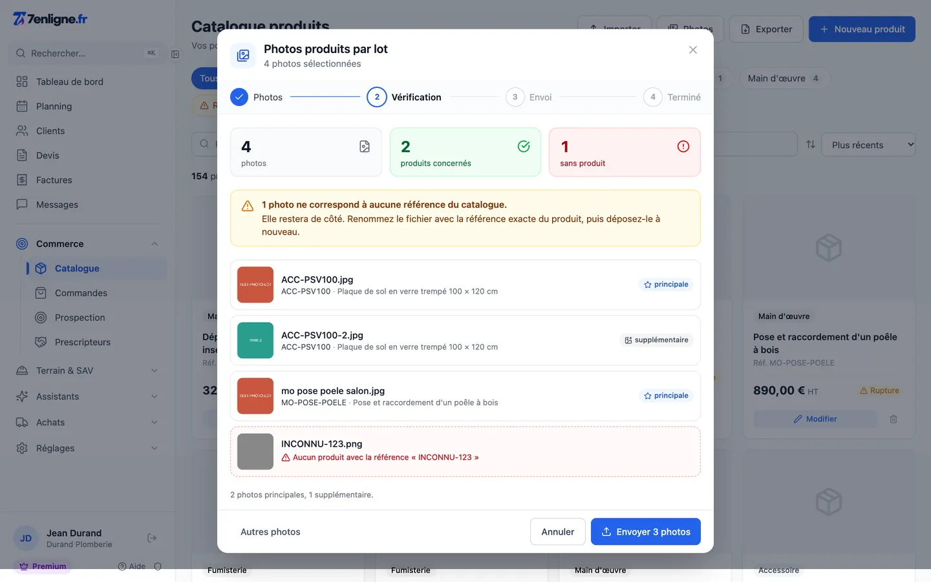This screenshot has width=931, height=582.
Task: Expand the Assistants section
Action: (87, 396)
